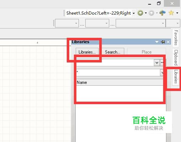Click the Search... button in Libraries panel
Image resolution: width=181 pixels, height=142 pixels.
point(112,52)
